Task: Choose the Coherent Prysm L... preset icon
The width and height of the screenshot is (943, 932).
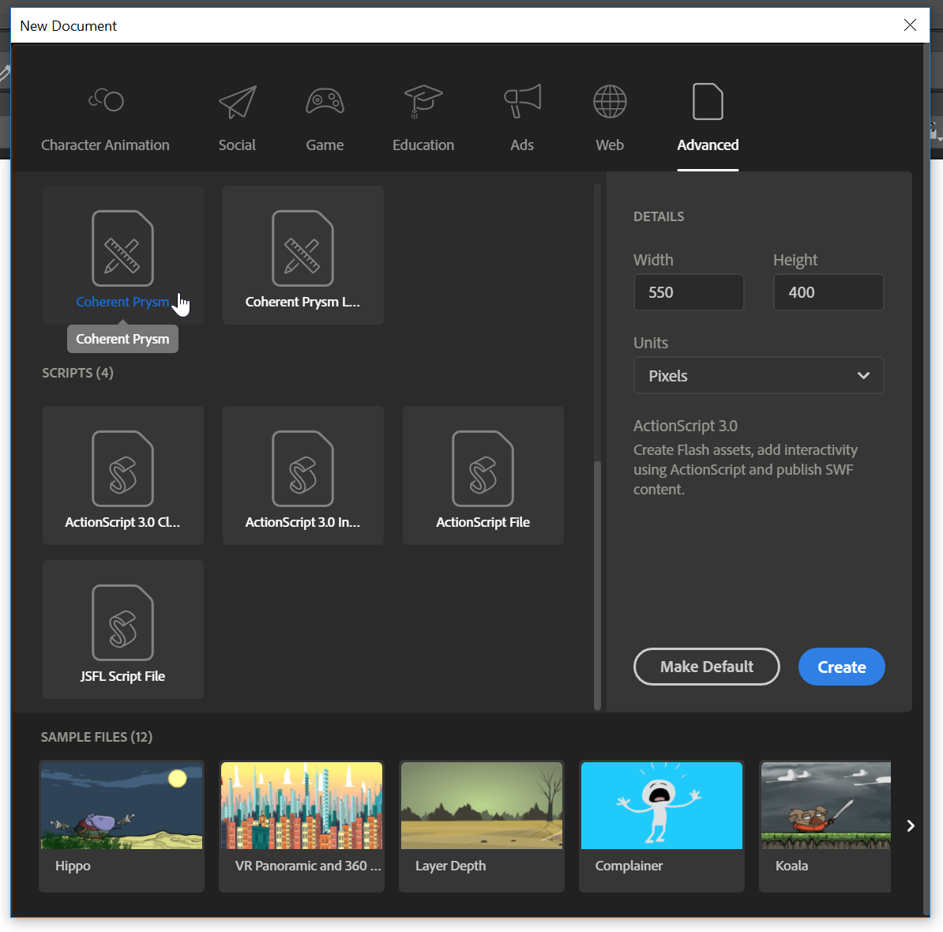Action: coord(302,248)
